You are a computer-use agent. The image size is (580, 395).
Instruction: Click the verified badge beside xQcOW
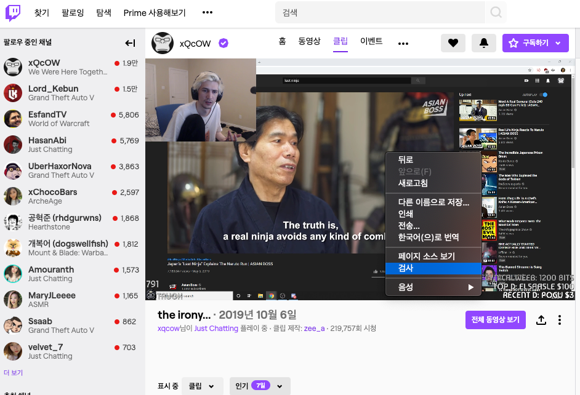point(224,43)
